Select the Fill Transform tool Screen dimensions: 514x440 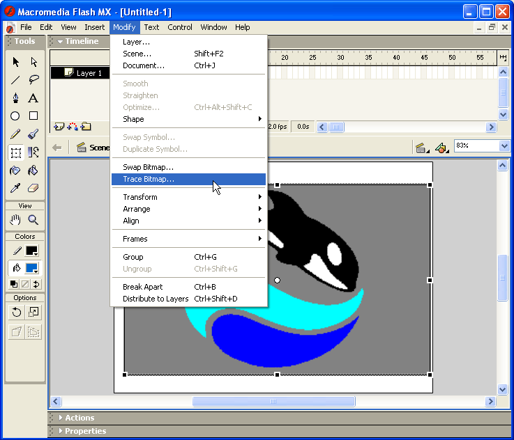(x=33, y=152)
